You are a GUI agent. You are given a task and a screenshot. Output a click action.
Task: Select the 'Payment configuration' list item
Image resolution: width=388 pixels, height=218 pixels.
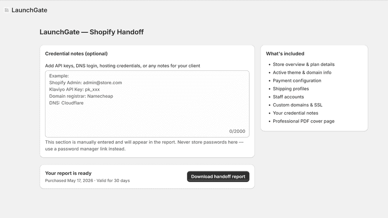coord(297,80)
